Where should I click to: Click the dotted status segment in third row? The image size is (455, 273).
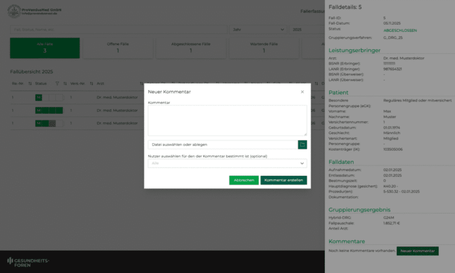[x=52, y=123]
